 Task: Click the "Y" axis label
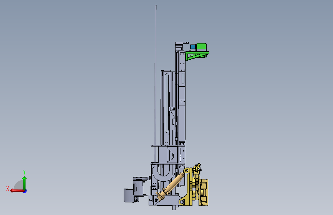pyautogui.click(x=24, y=172)
